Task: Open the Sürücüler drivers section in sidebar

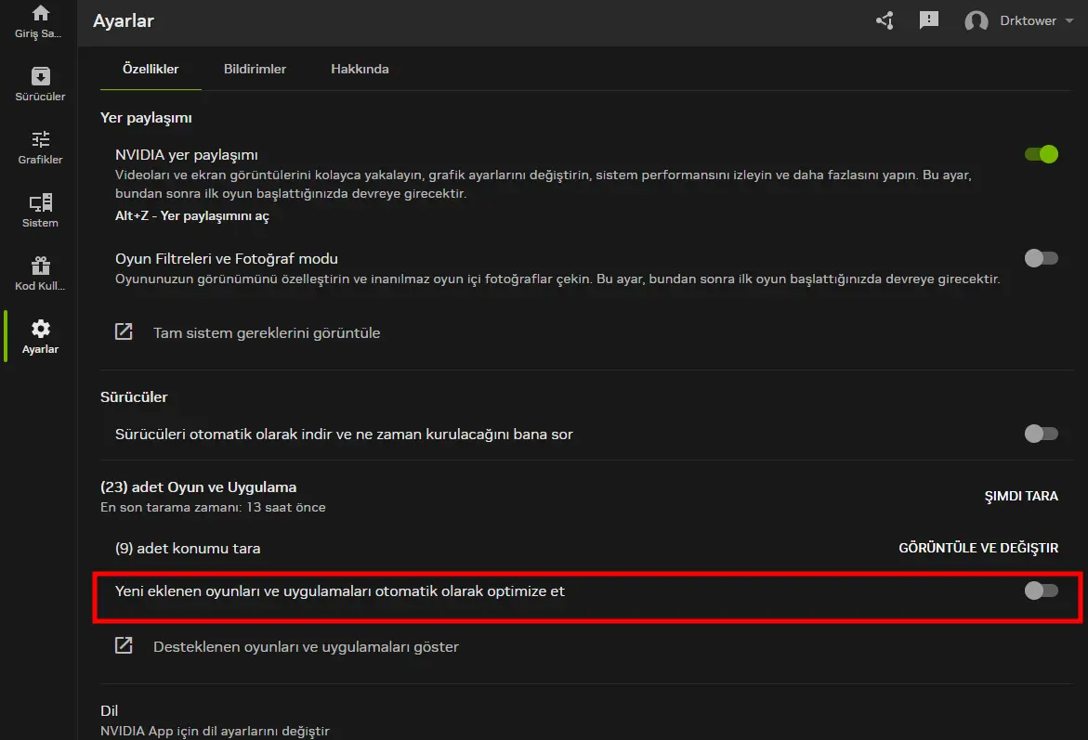Action: pyautogui.click(x=40, y=84)
